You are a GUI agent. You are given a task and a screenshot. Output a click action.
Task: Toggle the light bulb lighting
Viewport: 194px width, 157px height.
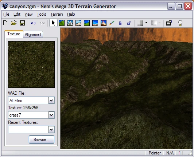(x=180, y=23)
